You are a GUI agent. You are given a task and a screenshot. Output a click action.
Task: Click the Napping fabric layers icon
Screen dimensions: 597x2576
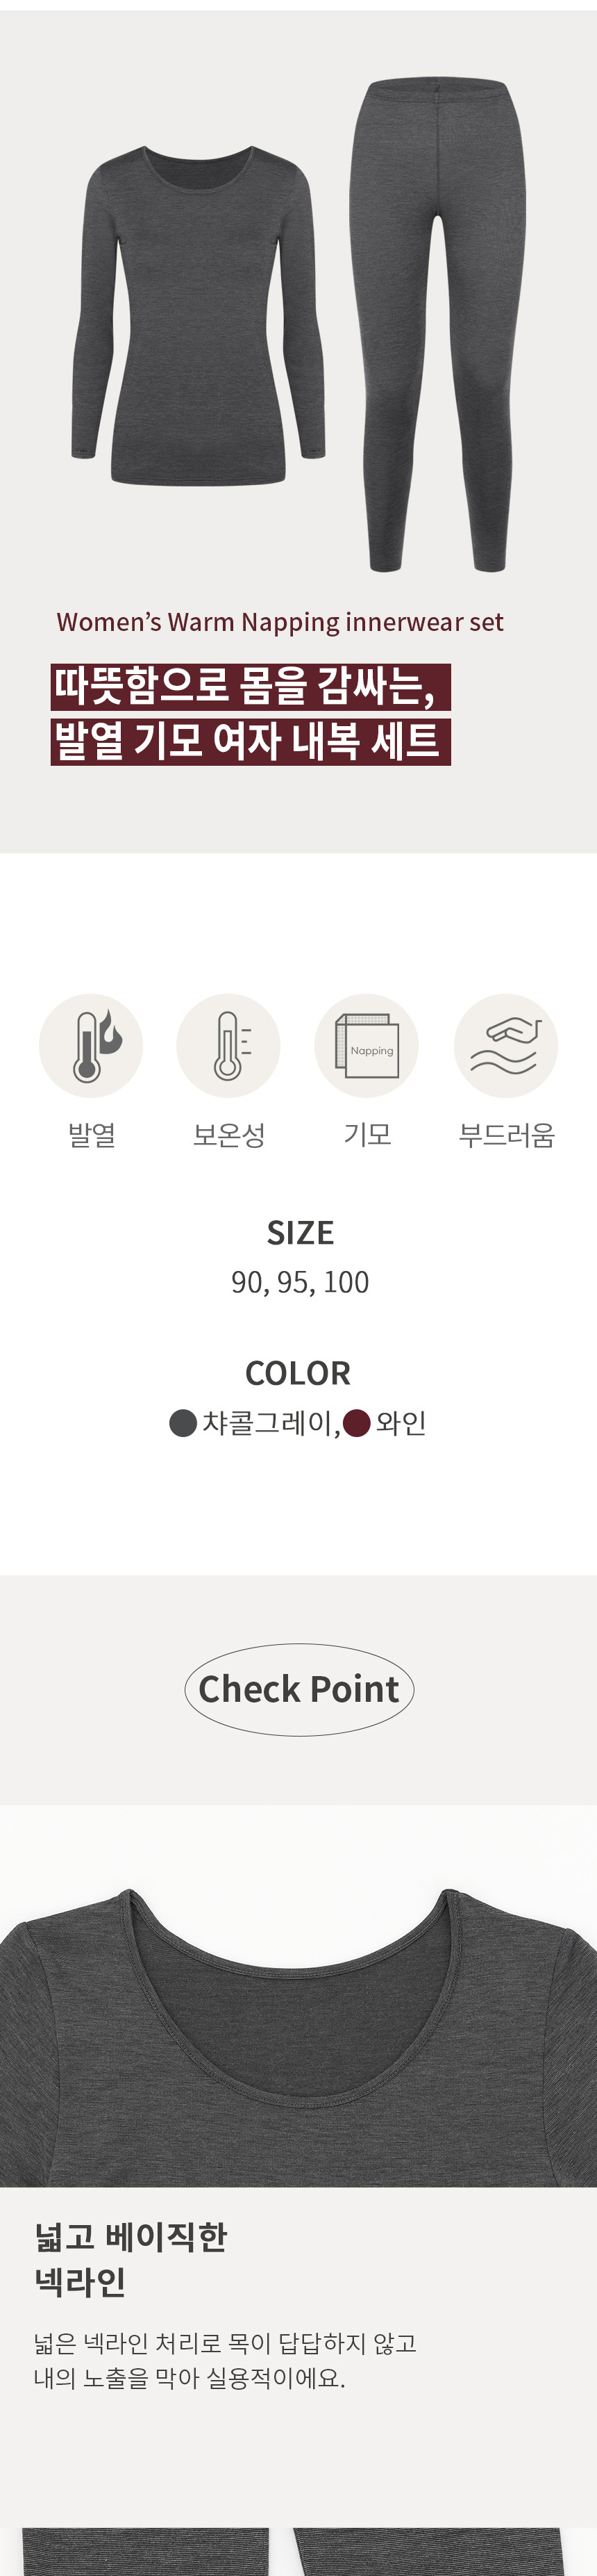coord(367,1046)
